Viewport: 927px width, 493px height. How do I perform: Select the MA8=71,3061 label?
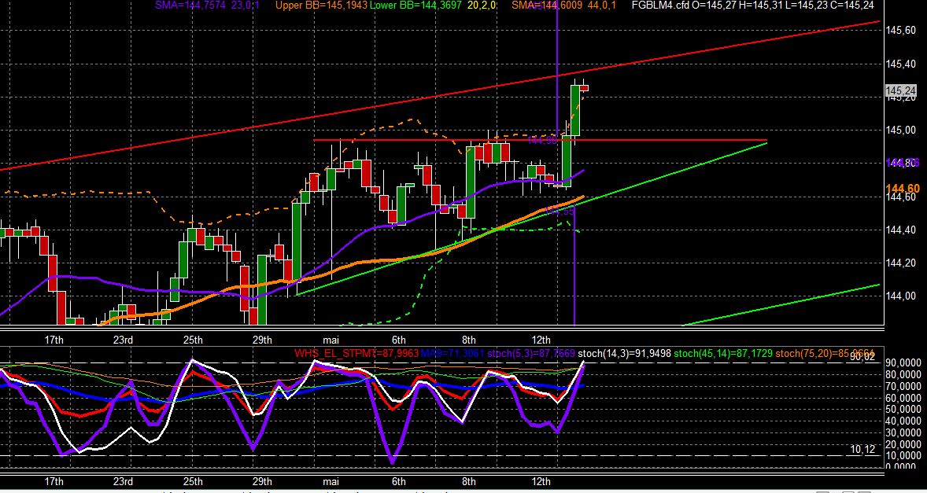[451, 354]
